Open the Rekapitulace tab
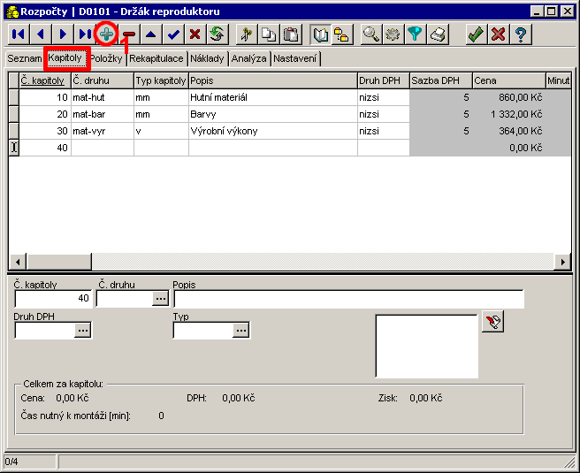 coord(156,58)
